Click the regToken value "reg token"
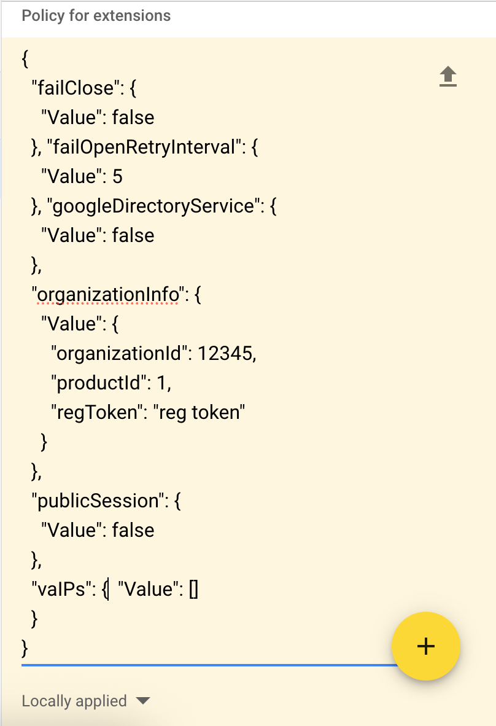496x726 pixels. [x=199, y=412]
